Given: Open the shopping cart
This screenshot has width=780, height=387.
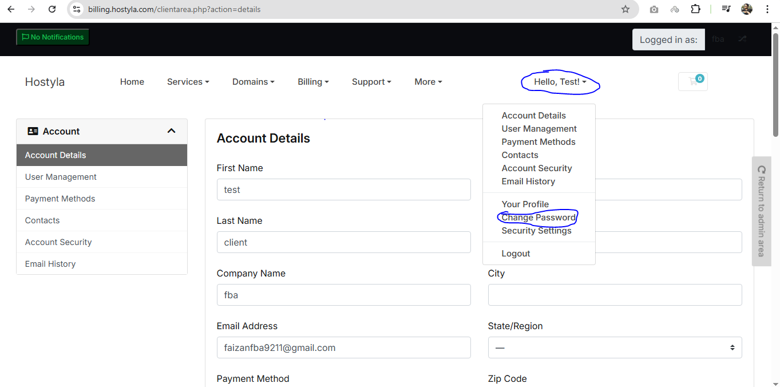Looking at the screenshot, I should click(693, 81).
